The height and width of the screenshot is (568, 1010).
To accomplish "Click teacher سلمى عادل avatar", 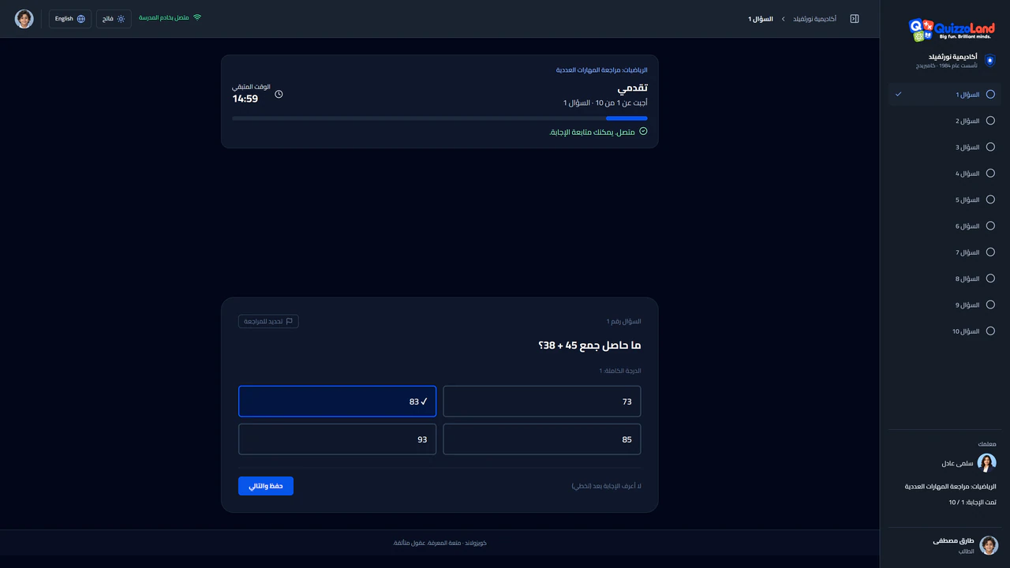I will point(987,463).
